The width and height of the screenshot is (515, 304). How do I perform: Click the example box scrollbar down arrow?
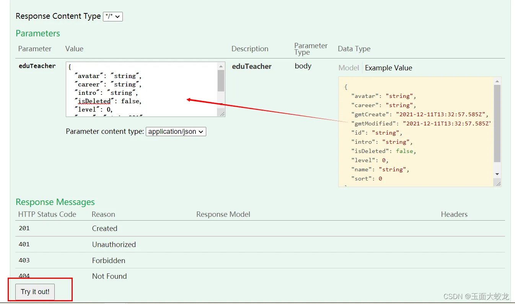(x=497, y=174)
